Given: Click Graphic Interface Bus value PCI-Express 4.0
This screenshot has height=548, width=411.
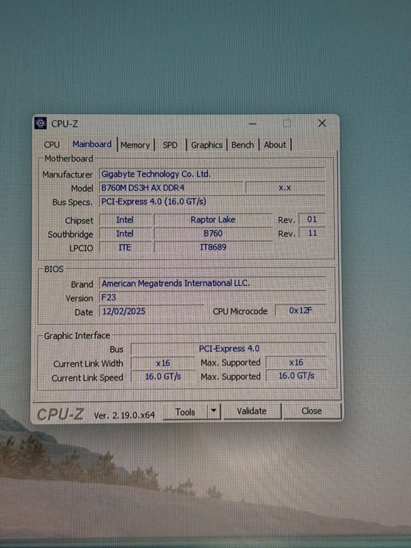Looking at the screenshot, I should (x=229, y=349).
